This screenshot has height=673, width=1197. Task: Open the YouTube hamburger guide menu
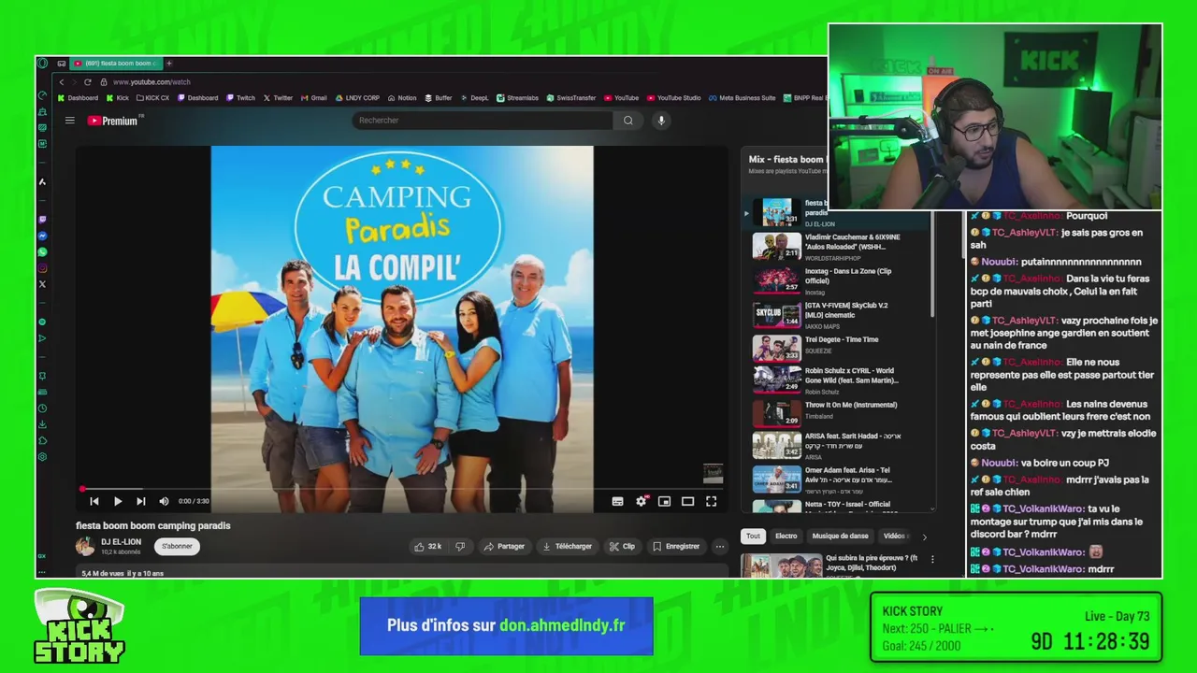click(x=69, y=121)
